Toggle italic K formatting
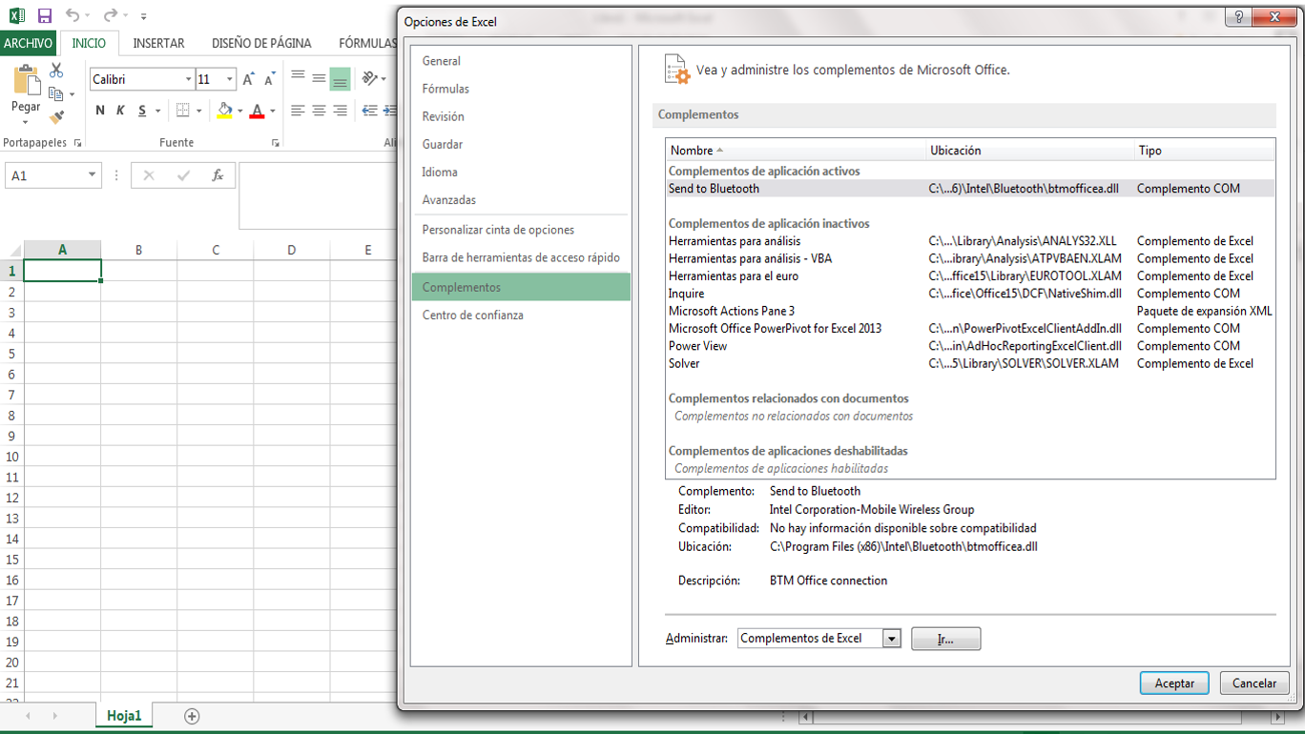The width and height of the screenshot is (1305, 734). 120,111
